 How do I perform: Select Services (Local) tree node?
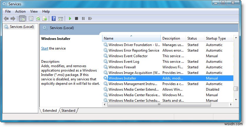pos(19,27)
